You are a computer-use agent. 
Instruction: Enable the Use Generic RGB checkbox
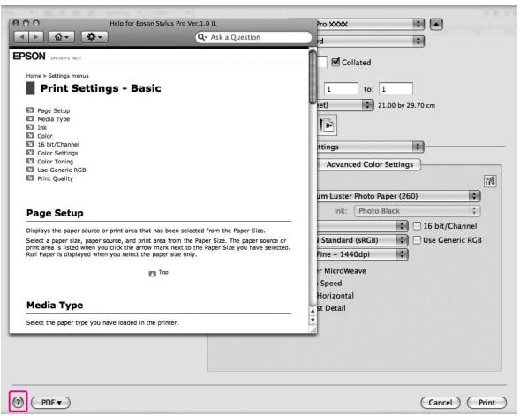click(x=417, y=240)
